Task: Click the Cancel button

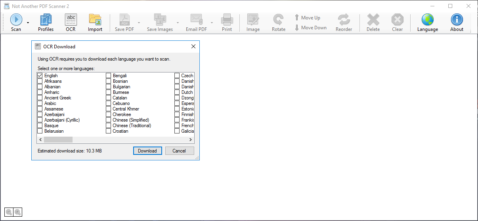Action: 179,151
